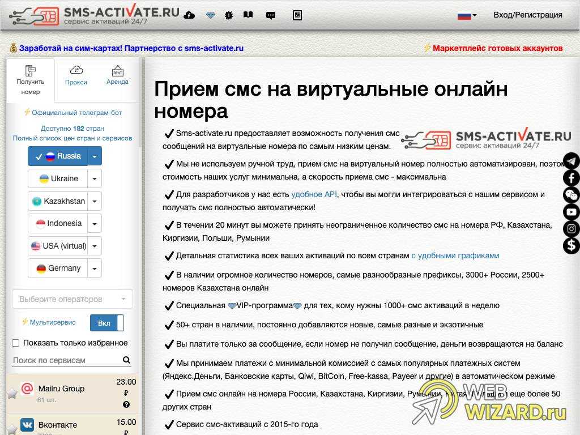Star the Mailru Group service as favorite
The image size is (580, 435).
pyautogui.click(x=12, y=393)
